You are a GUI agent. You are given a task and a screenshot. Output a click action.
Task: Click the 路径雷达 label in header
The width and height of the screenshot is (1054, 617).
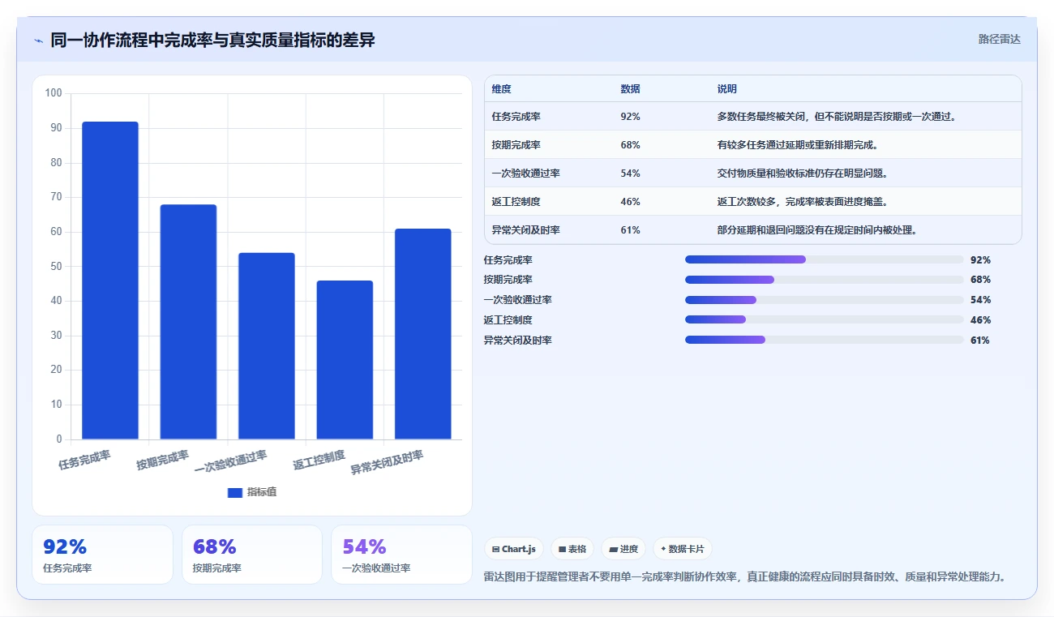click(999, 39)
